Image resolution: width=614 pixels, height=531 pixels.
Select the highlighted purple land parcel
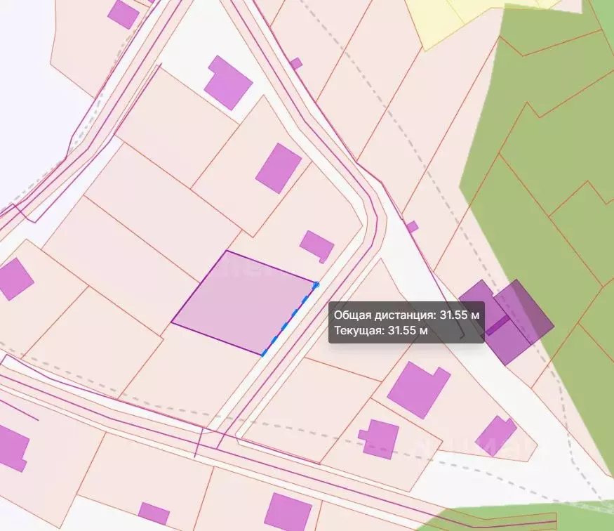click(x=243, y=303)
